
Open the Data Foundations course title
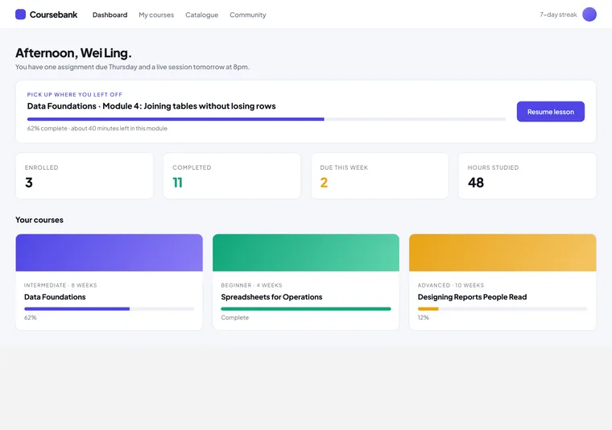(x=55, y=297)
